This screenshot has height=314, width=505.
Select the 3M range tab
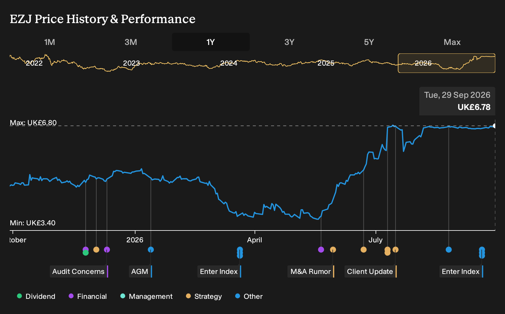(x=131, y=42)
